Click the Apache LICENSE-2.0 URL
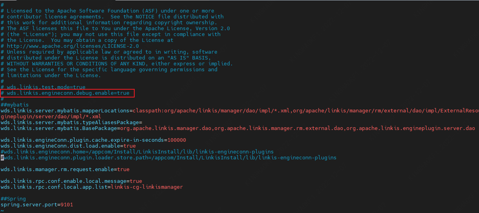 [x=73, y=46]
